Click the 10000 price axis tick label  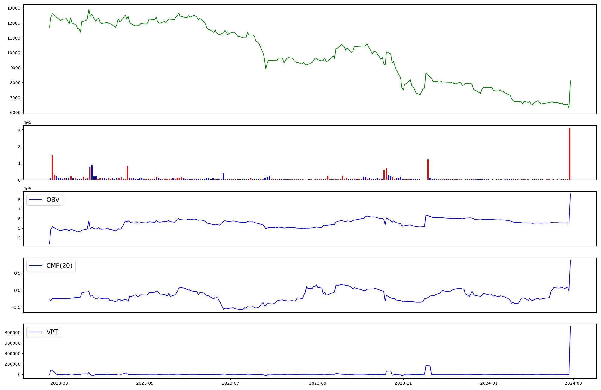[13, 53]
